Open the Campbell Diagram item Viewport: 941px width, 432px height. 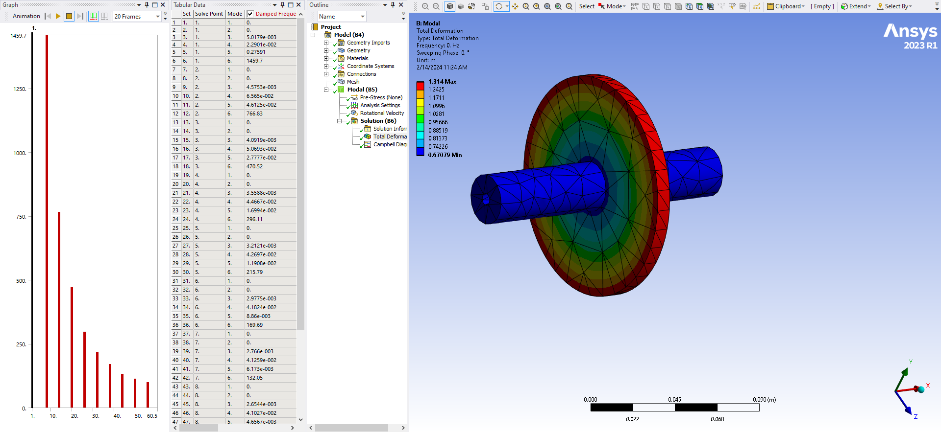click(390, 144)
